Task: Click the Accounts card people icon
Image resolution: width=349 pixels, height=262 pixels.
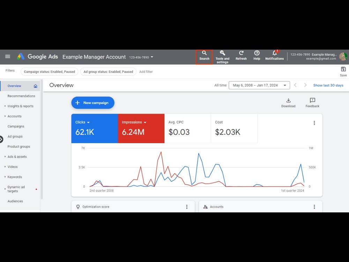Action: click(x=206, y=207)
